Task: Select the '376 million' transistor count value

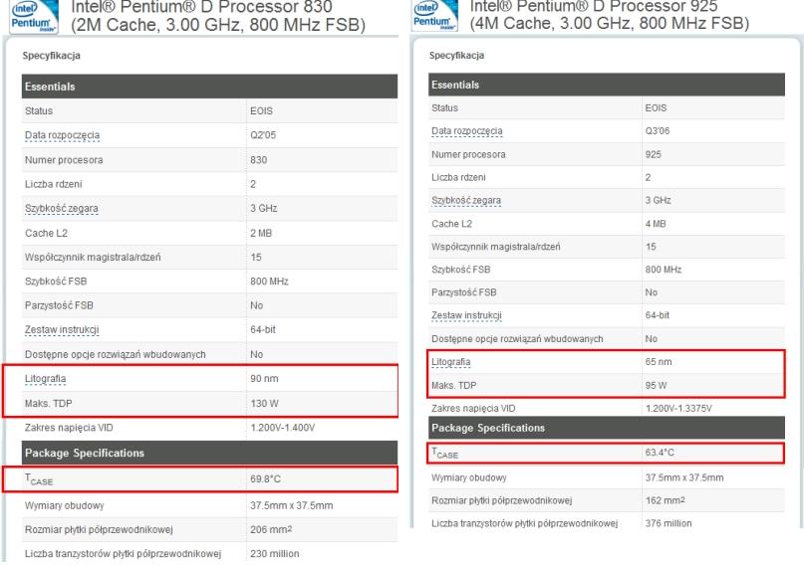Action: click(669, 523)
